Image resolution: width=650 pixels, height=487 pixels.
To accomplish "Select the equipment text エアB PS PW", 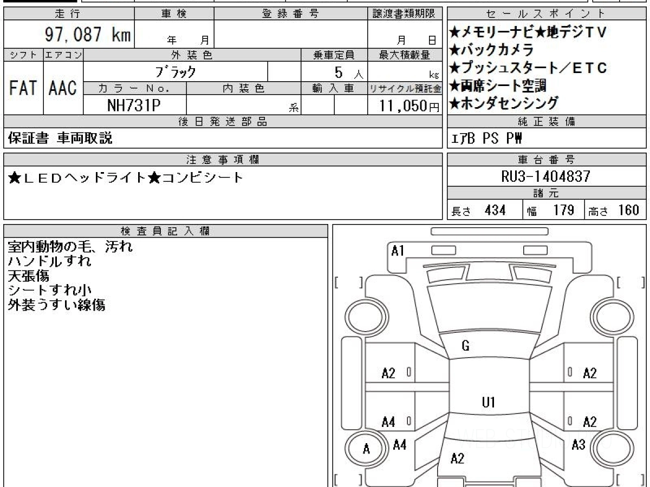I will coord(487,139).
